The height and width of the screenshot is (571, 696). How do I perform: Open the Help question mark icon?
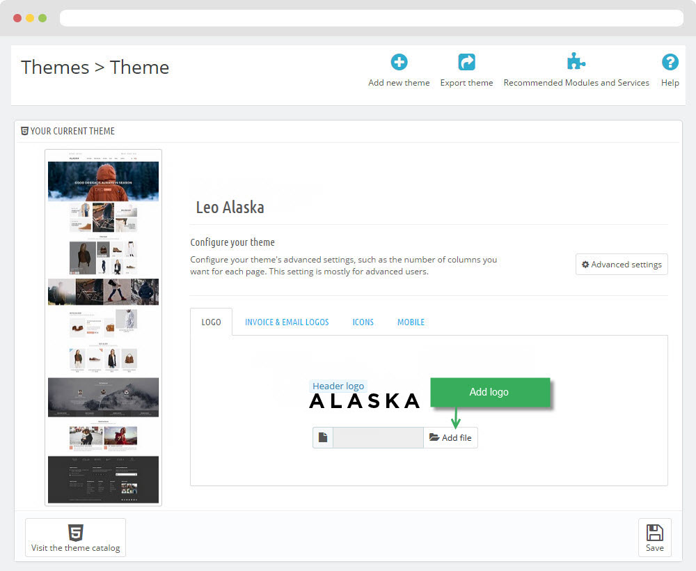click(670, 62)
